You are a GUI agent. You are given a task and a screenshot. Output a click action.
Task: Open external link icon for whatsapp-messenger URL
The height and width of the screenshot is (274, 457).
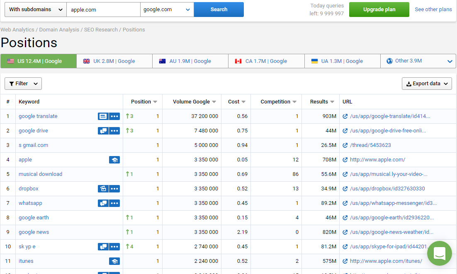click(x=345, y=203)
